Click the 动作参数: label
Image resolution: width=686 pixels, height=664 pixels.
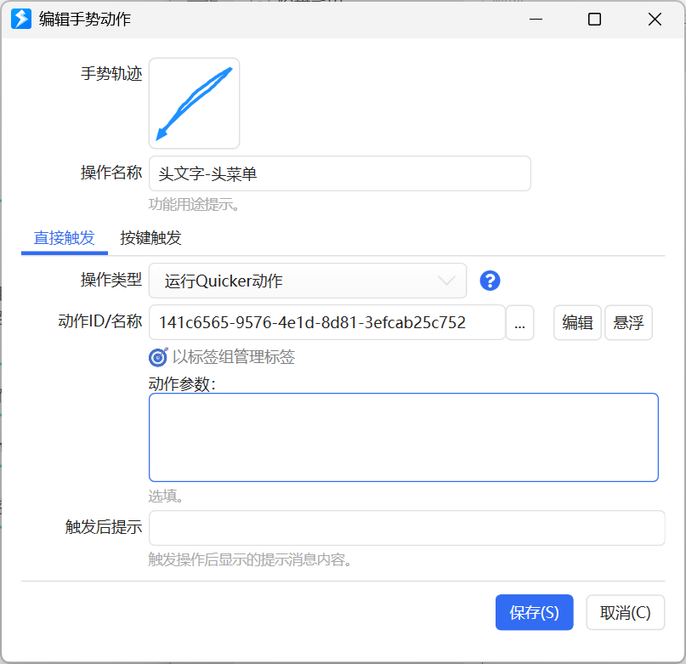pos(182,384)
